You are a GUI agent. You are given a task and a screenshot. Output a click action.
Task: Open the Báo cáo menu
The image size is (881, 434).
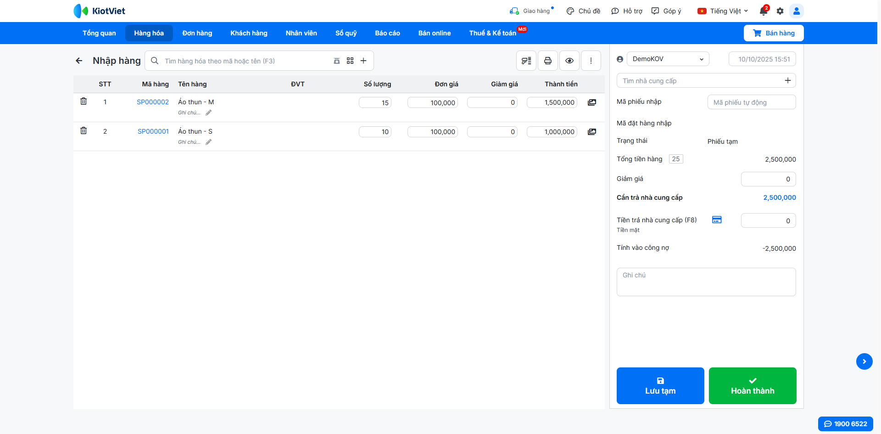[387, 33]
